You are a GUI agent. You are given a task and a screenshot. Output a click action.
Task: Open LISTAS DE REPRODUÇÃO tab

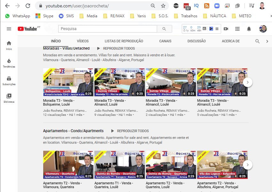[x=124, y=41]
